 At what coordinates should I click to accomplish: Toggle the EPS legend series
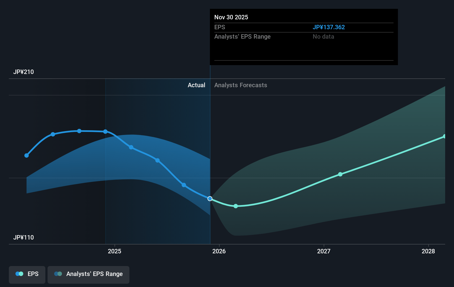27,274
